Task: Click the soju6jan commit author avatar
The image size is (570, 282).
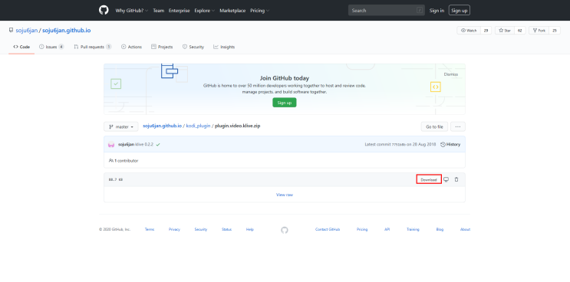Action: click(x=111, y=144)
